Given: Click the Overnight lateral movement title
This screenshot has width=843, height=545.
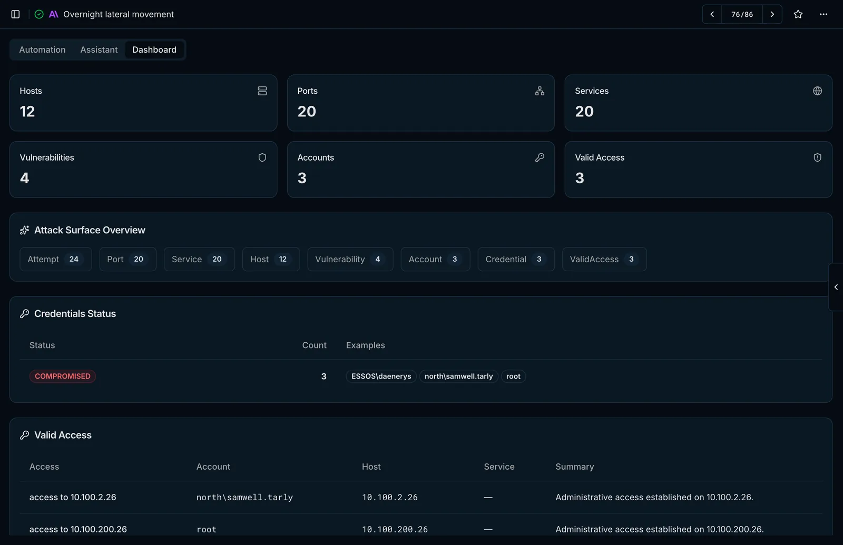Looking at the screenshot, I should click(119, 14).
